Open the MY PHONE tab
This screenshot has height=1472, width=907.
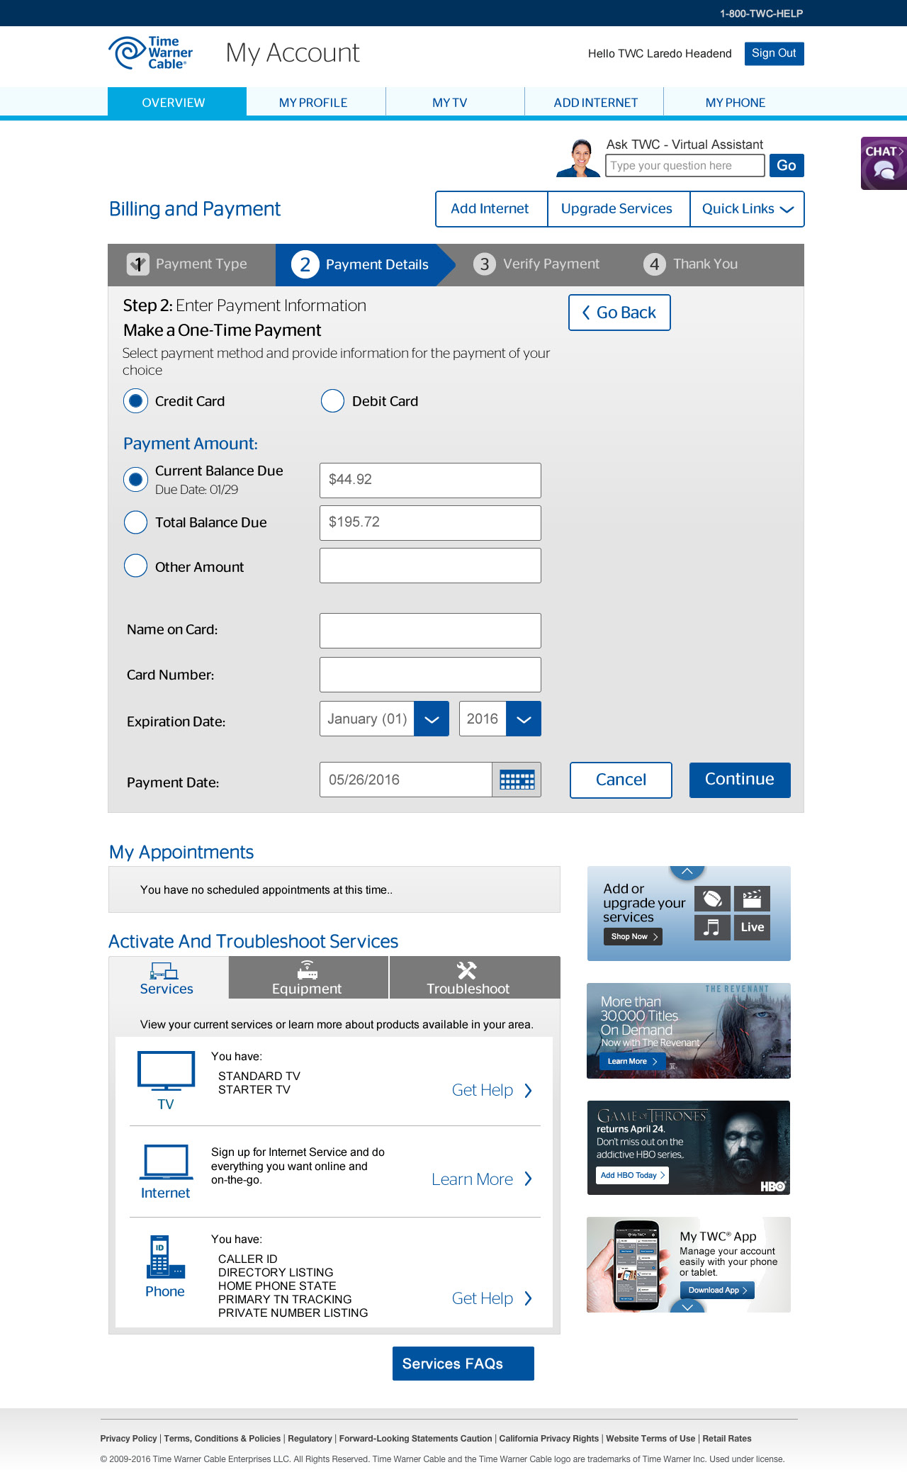734,102
